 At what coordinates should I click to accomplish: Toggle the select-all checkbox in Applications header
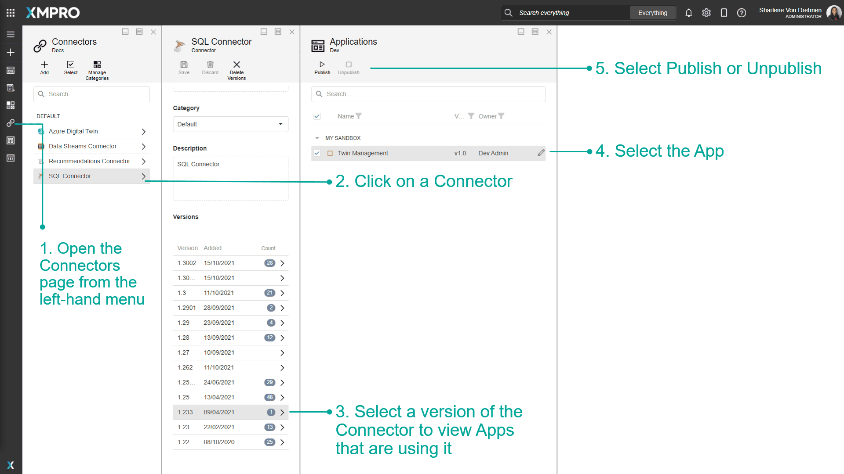(317, 116)
